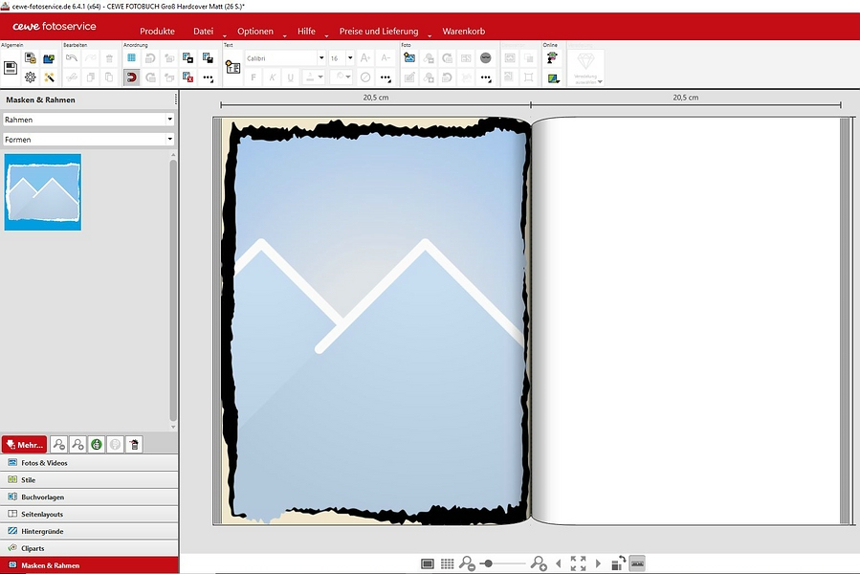Click the save project floppy disk icon
860x574 pixels.
click(x=11, y=68)
